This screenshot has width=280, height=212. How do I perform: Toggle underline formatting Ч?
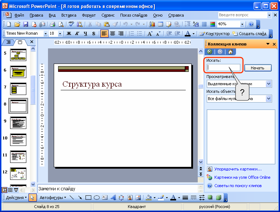pos(86,34)
